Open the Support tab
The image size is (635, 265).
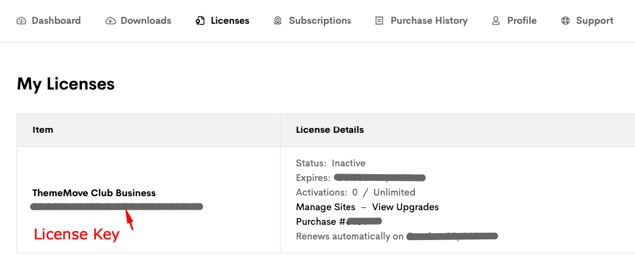click(587, 21)
